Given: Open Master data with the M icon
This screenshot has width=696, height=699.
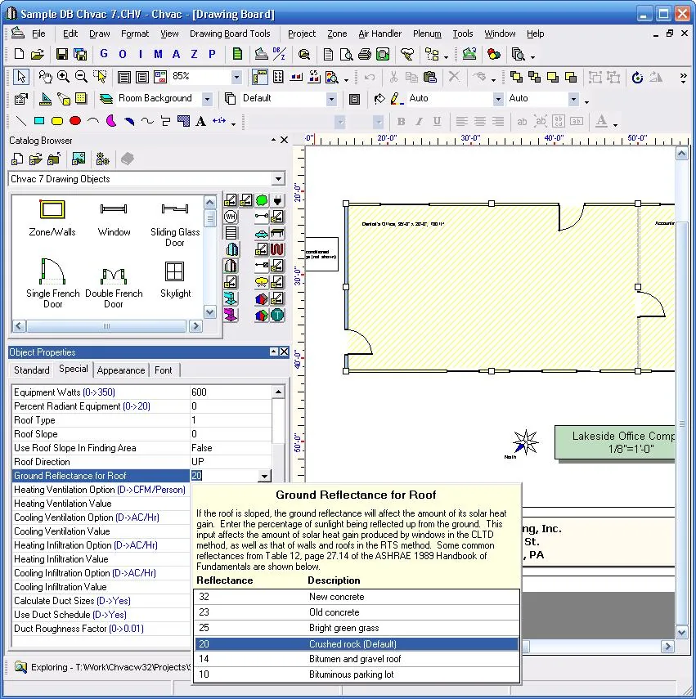Looking at the screenshot, I should [x=158, y=54].
